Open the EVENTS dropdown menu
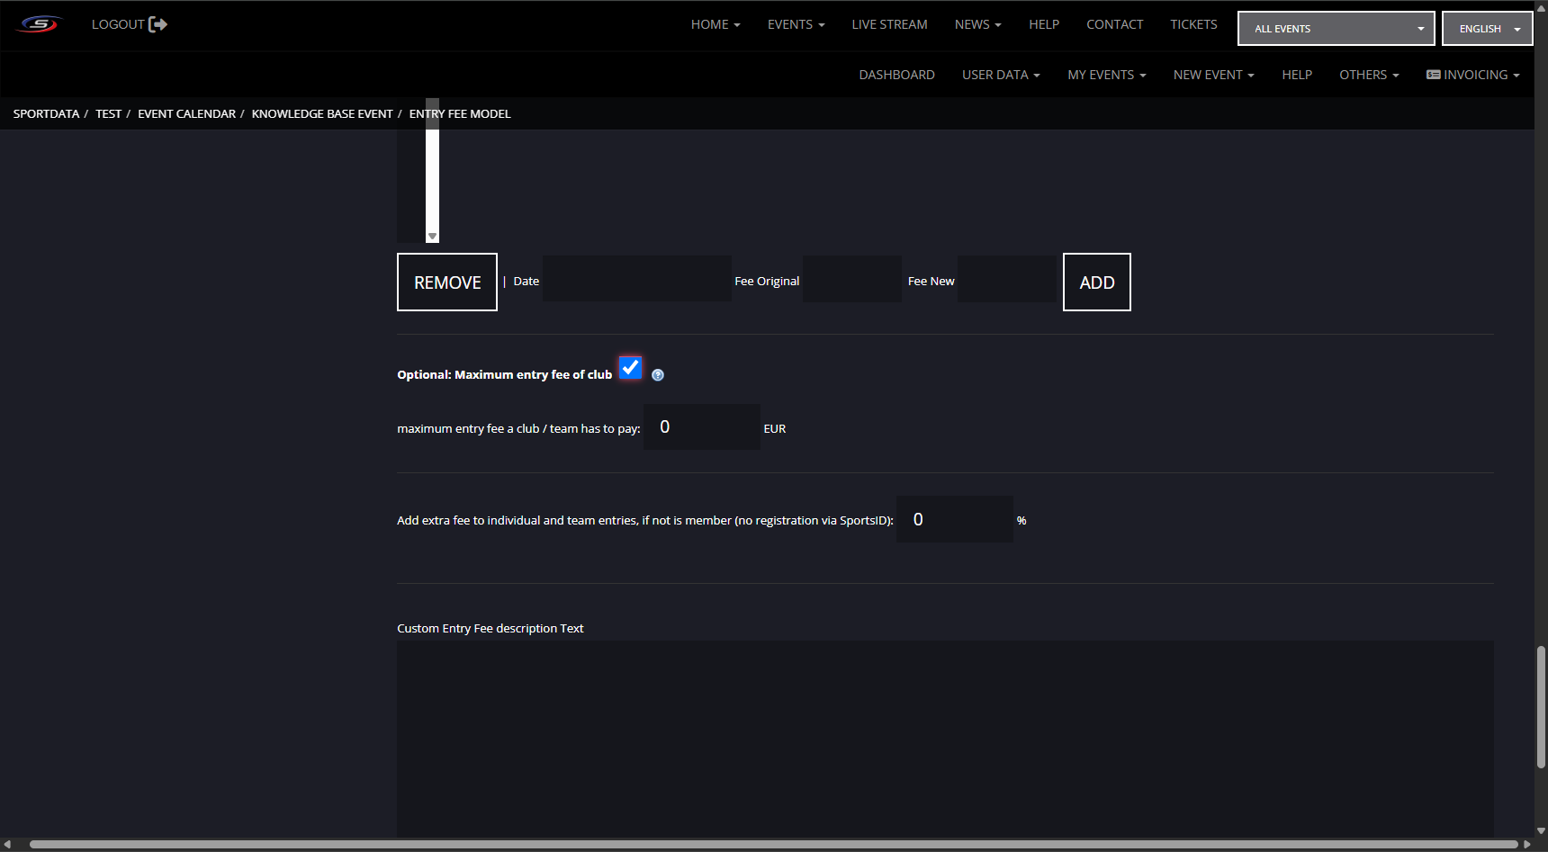This screenshot has height=852, width=1548. coord(796,24)
